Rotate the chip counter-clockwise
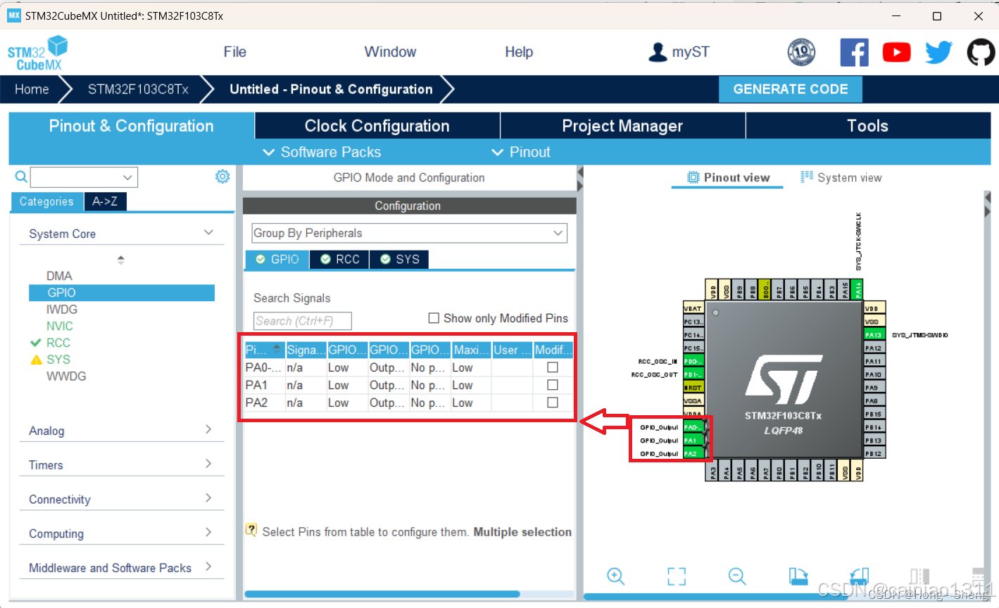Viewport: 999px width, 608px height. click(x=859, y=576)
